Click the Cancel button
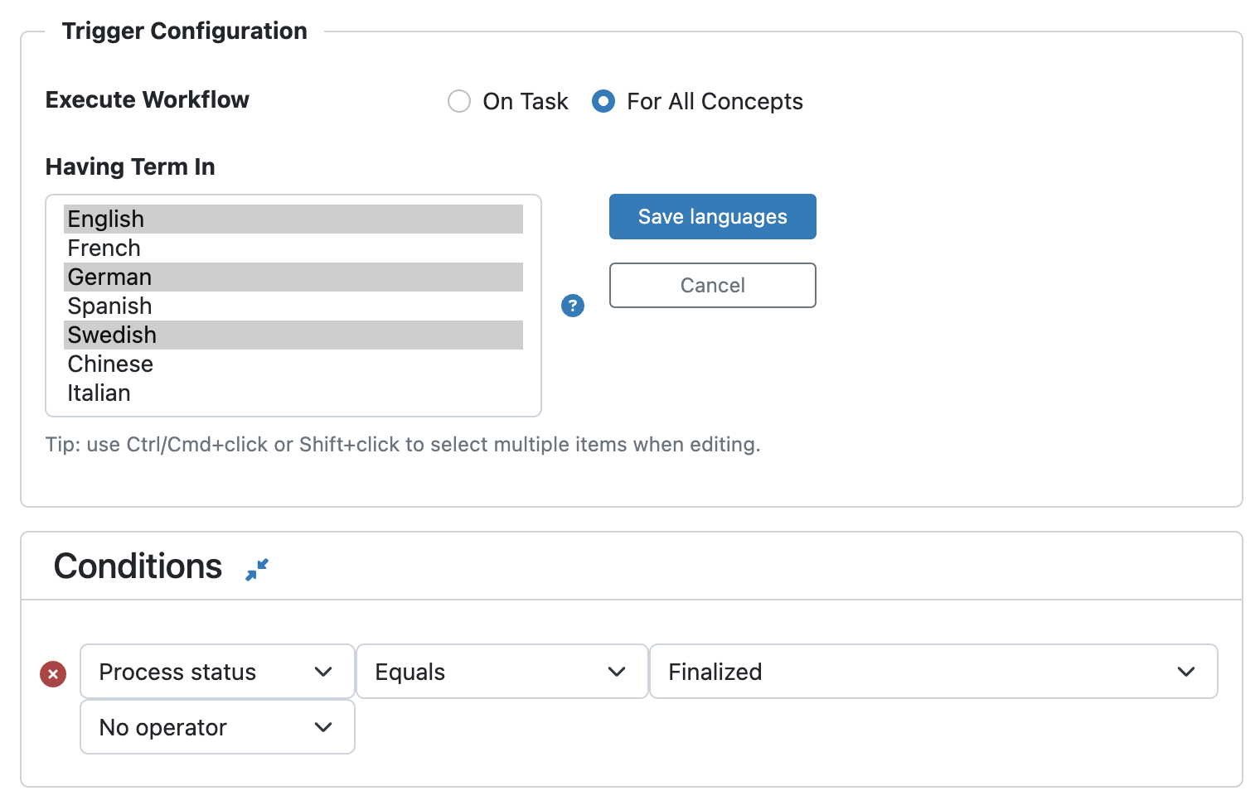 click(713, 285)
